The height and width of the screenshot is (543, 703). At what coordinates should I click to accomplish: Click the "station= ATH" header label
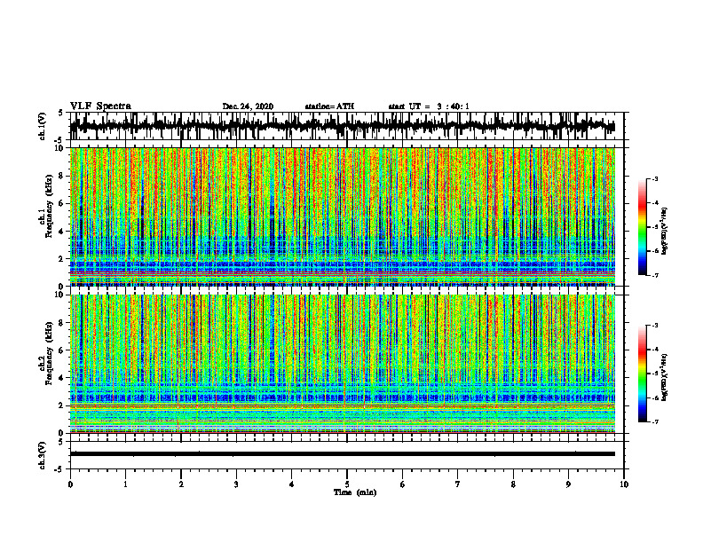pos(329,106)
